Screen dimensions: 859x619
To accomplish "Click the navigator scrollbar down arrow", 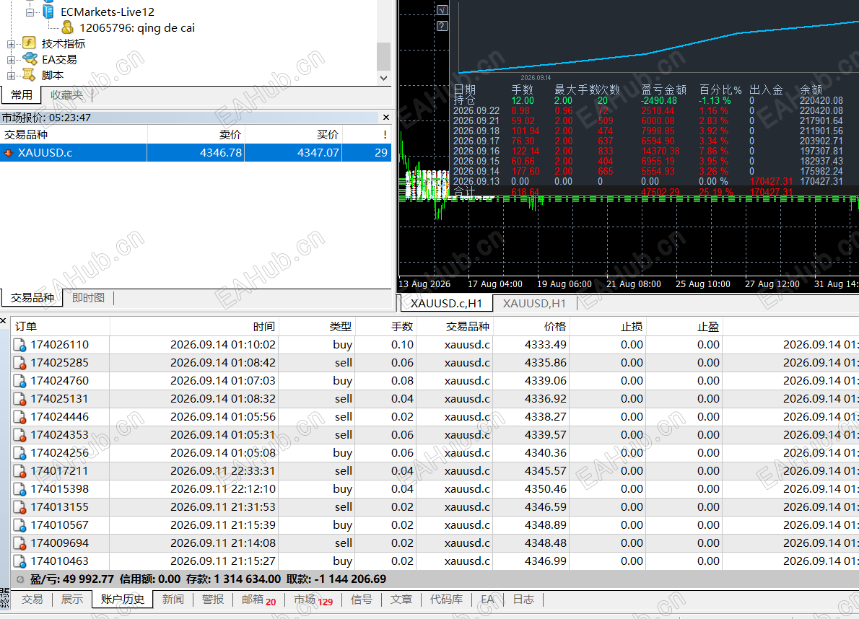I will (x=383, y=78).
